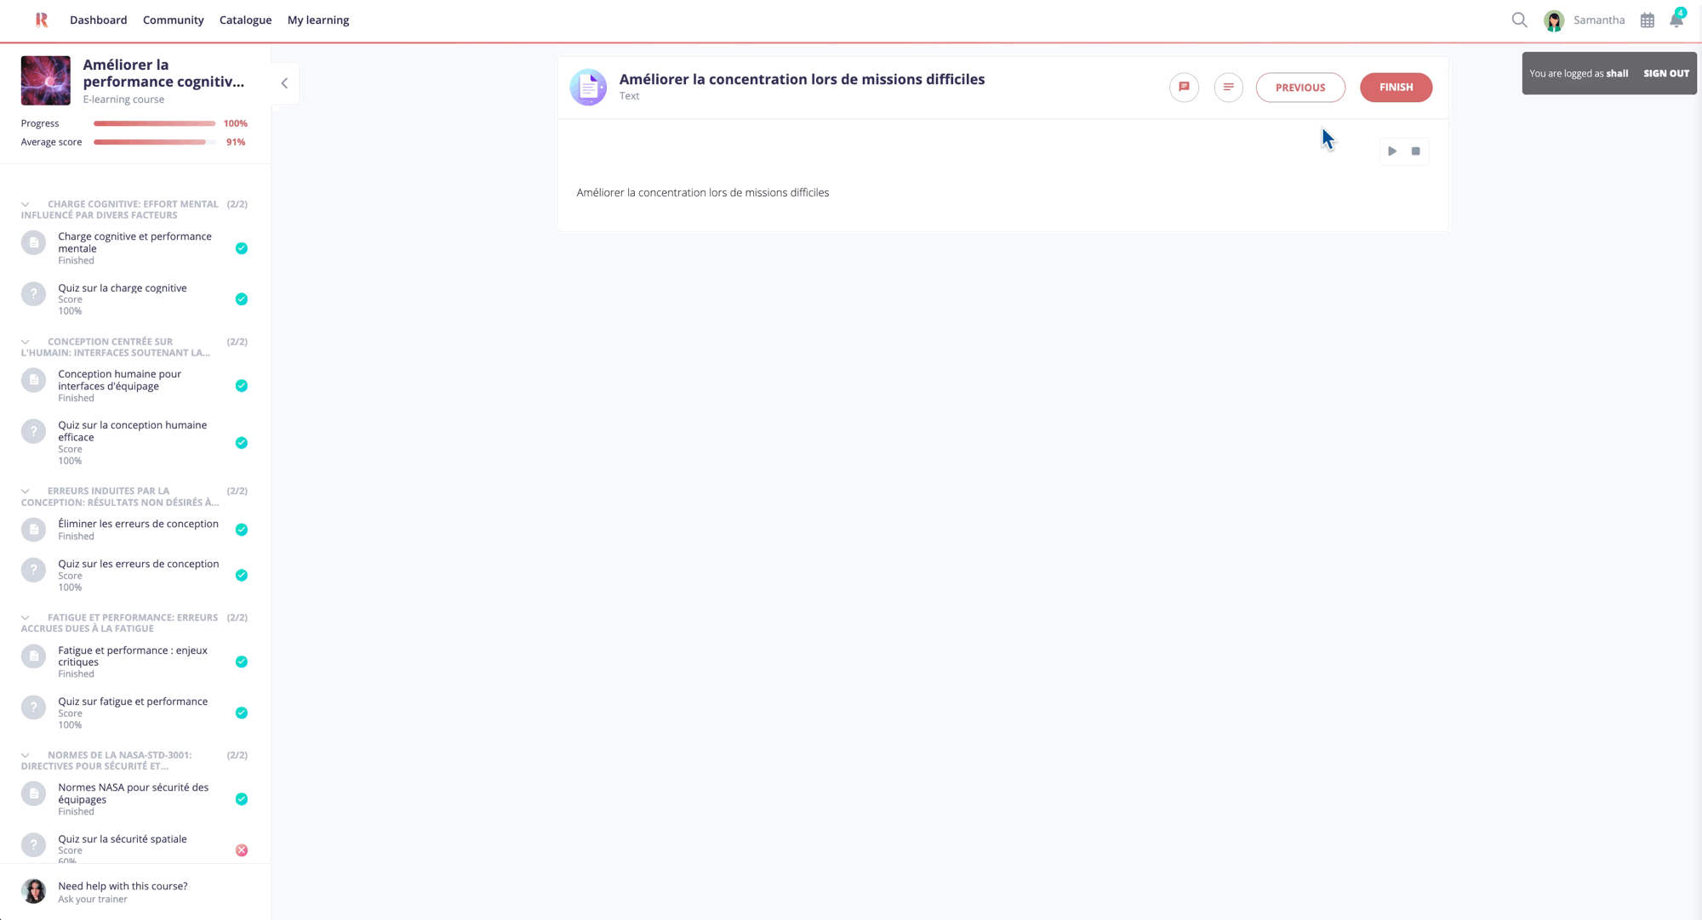1702x920 pixels.
Task: Click the comment bubble icon
Action: coord(1184,87)
